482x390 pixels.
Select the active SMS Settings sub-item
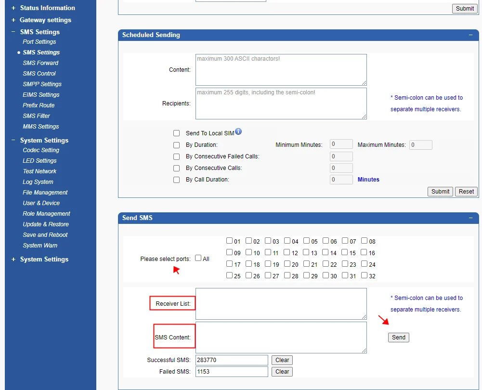click(41, 52)
